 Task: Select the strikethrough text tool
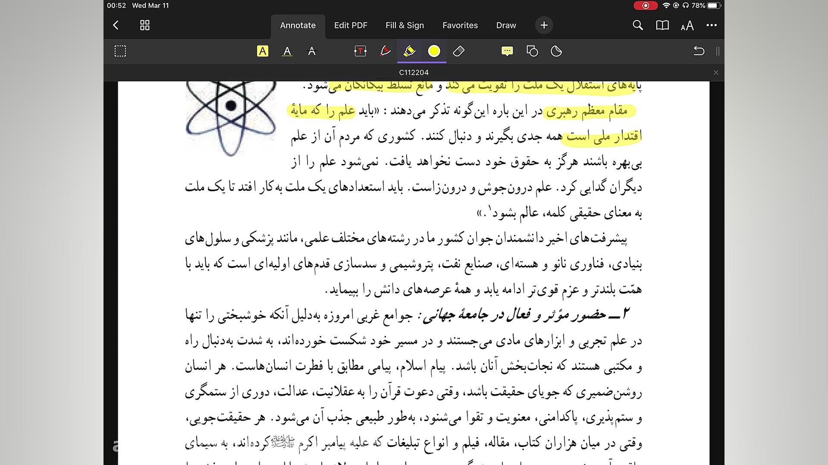point(312,51)
